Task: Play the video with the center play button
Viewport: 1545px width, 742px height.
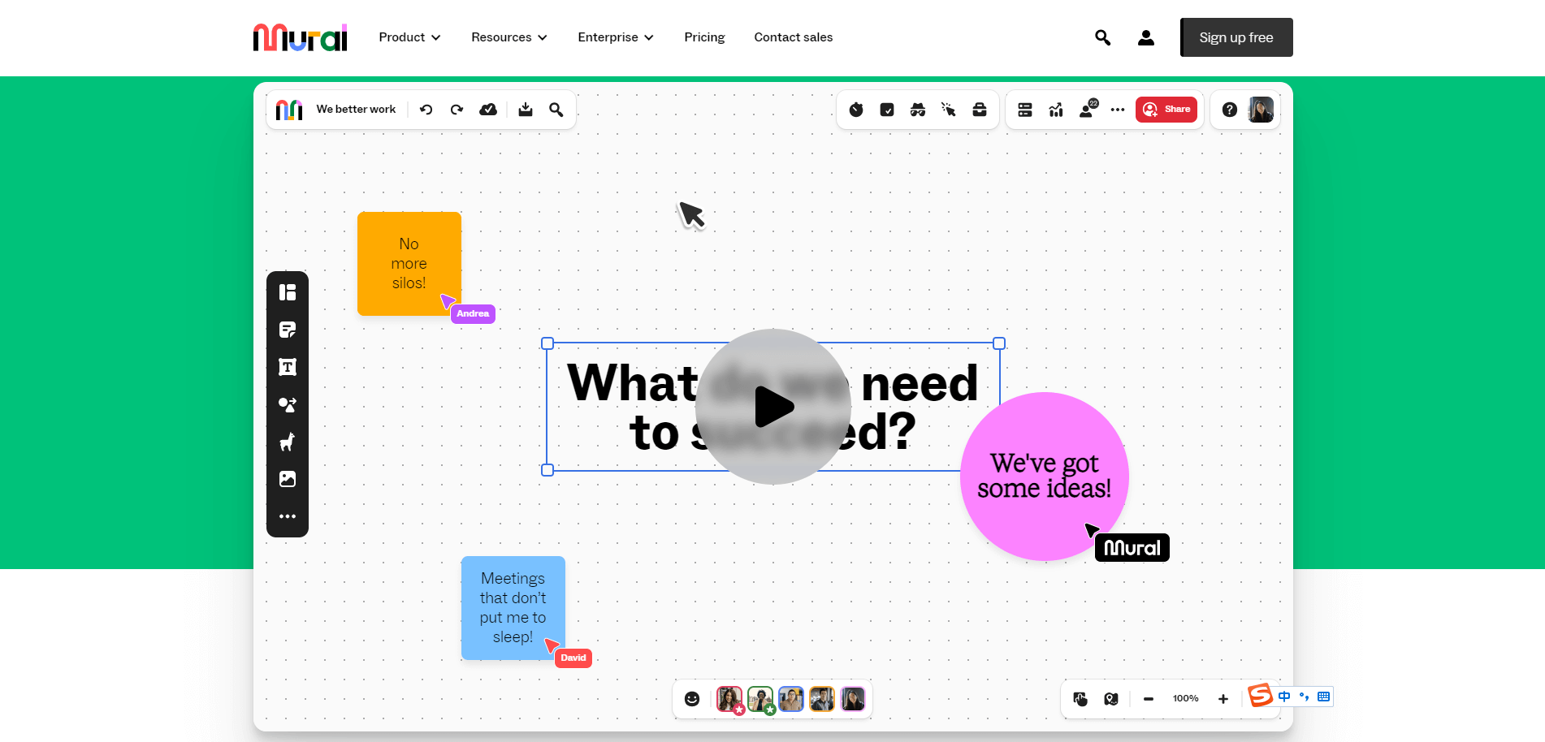Action: tap(773, 407)
